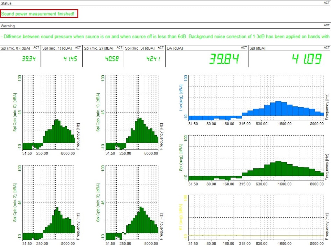Click the 'Spl Cpb (mic. 2); [dBA]' axis label
Image resolution: width=331 pixels, height=247 pixels.
(x=15, y=202)
